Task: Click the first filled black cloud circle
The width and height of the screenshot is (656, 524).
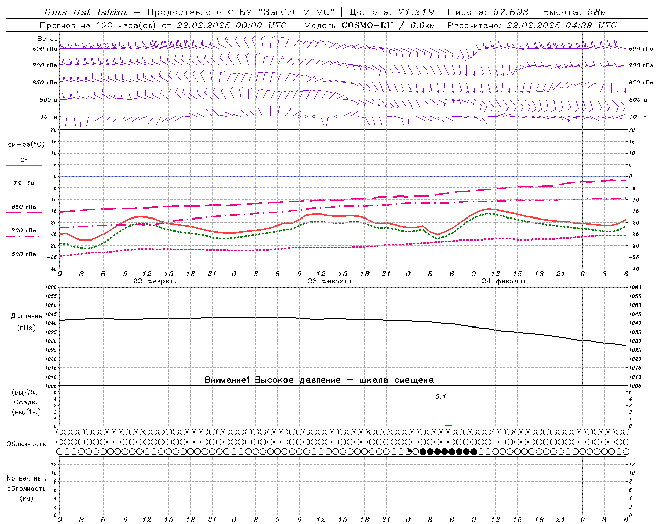Action: pos(423,451)
